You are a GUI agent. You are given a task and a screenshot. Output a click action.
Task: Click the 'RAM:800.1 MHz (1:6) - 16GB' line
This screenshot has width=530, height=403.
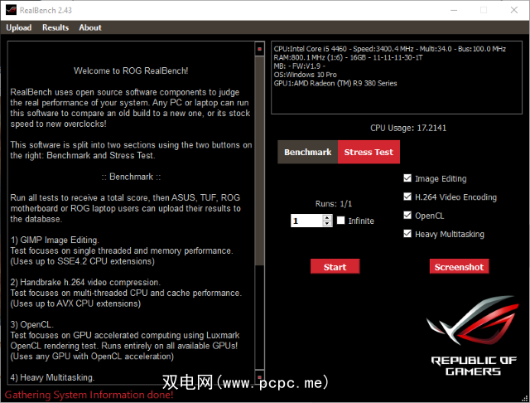348,57
